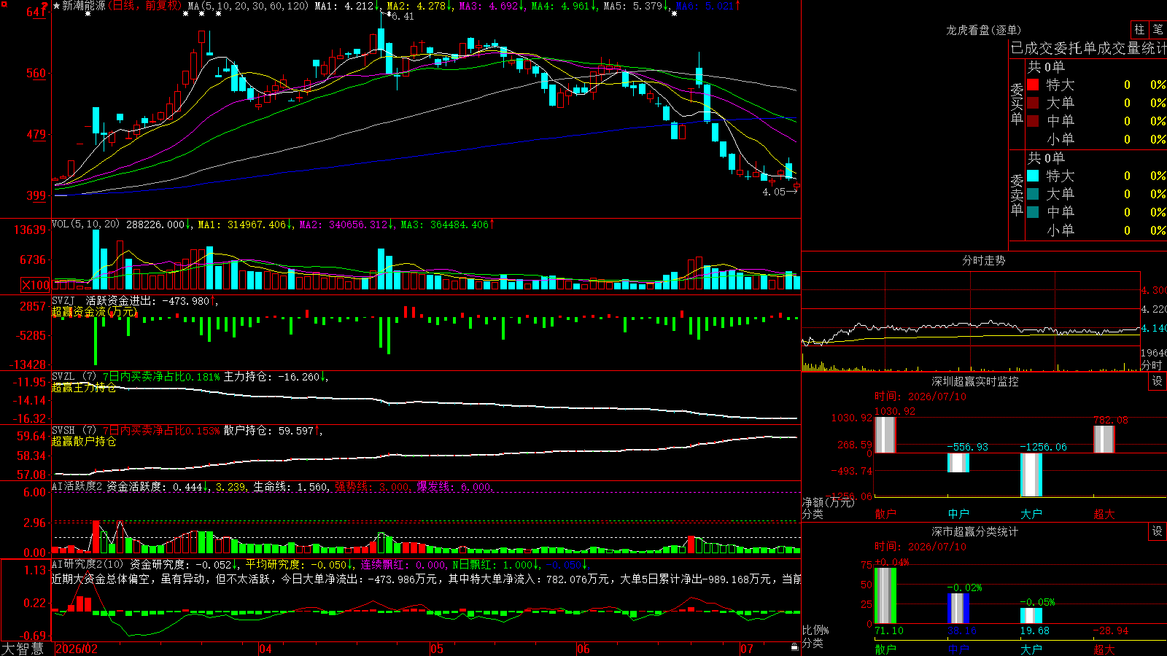This screenshot has height=656, width=1167.
Task: Click the 中户 bar showing -556.93
Action: coord(958,463)
